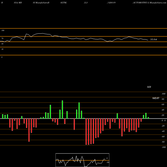Click the MR axis label 60
The image size is (167, 167).
[x=163, y=105]
